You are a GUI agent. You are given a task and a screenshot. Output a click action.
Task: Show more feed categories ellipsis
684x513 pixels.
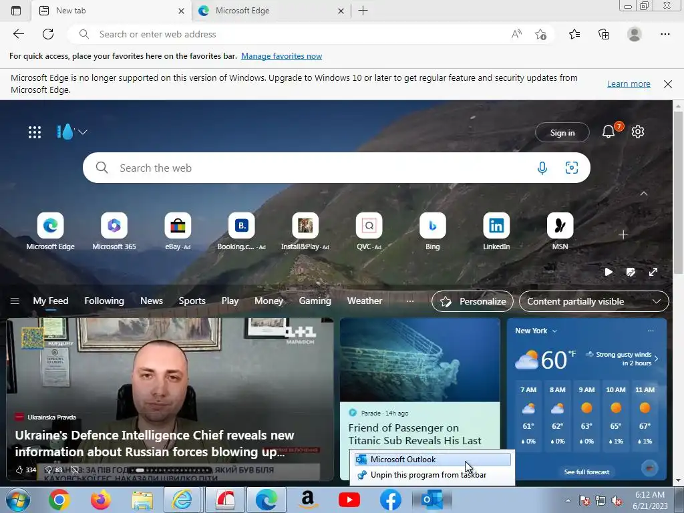point(409,301)
